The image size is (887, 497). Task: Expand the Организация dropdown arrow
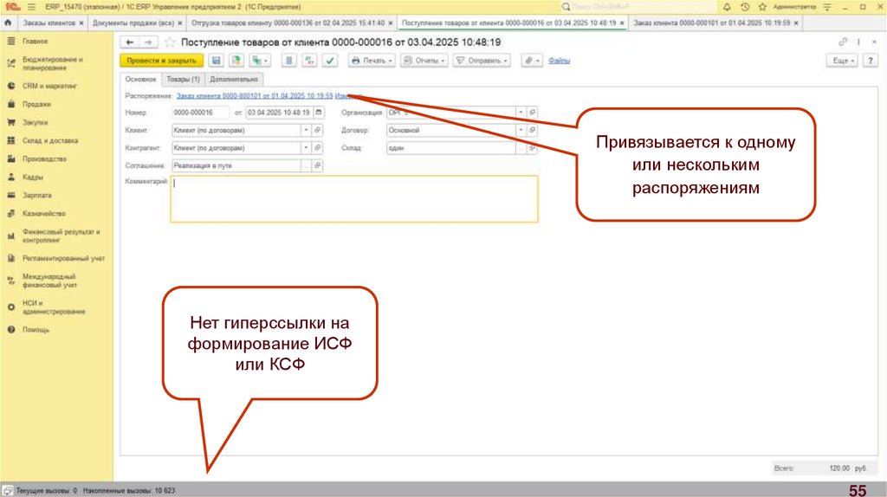[x=521, y=113]
